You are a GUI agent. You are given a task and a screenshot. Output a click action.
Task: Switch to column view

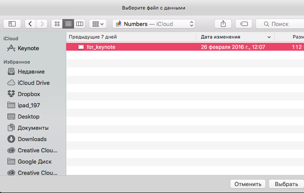coord(80,24)
